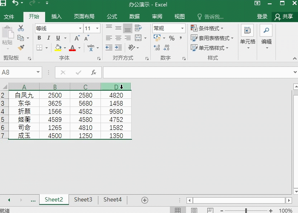Open the 条件格式 dropdown menu
Viewport: 298px width, 213px height.
(x=207, y=29)
